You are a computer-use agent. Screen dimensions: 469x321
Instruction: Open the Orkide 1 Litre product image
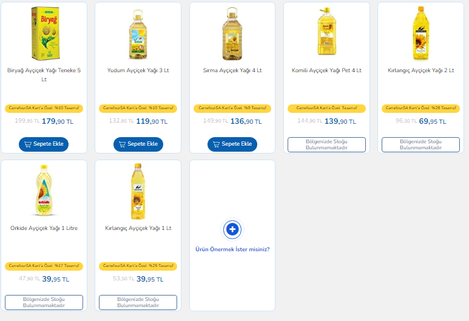[44, 191]
